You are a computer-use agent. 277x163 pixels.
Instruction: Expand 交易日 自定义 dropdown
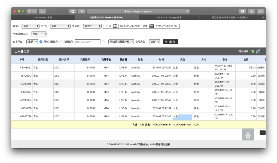pyautogui.click(x=92, y=26)
